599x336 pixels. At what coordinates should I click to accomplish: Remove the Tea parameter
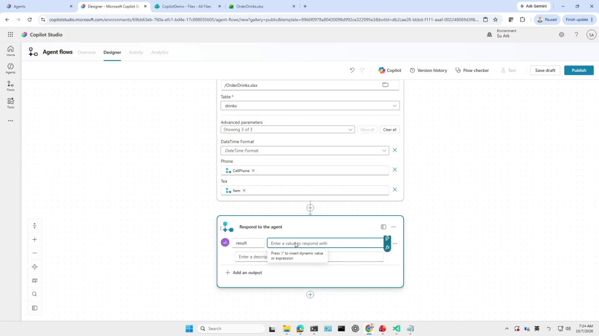[395, 190]
